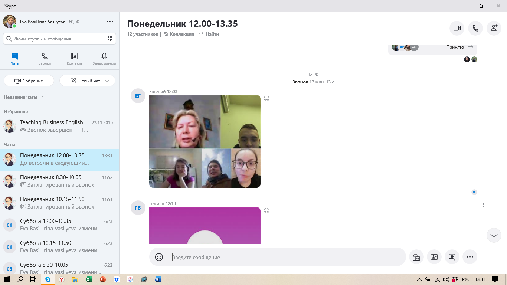Attach files with the add files icon
This screenshot has width=507, height=285.
click(x=416, y=257)
